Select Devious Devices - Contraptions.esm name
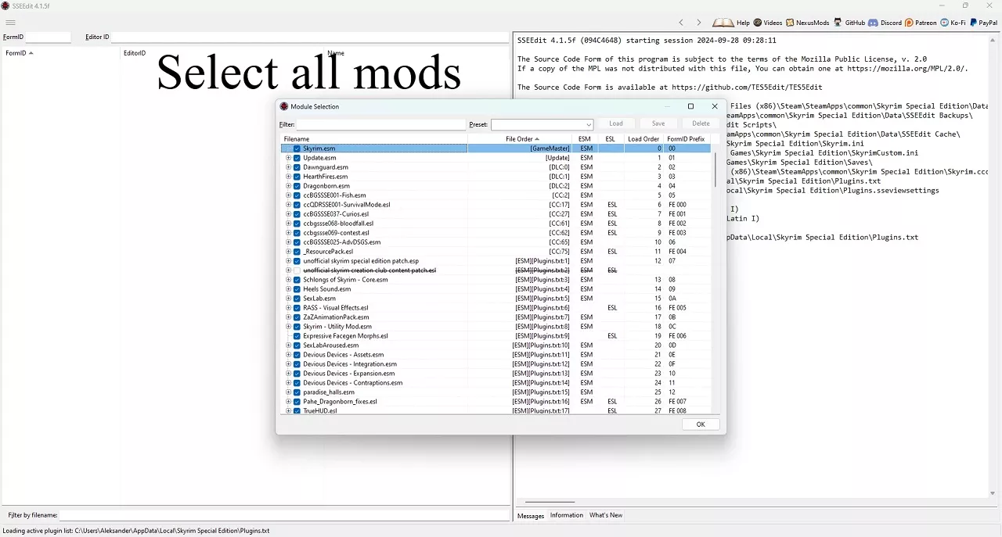This screenshot has height=537, width=1002. pos(353,383)
